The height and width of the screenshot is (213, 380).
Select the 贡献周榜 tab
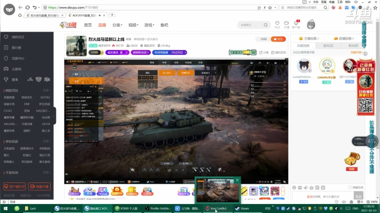pyautogui.click(x=303, y=45)
